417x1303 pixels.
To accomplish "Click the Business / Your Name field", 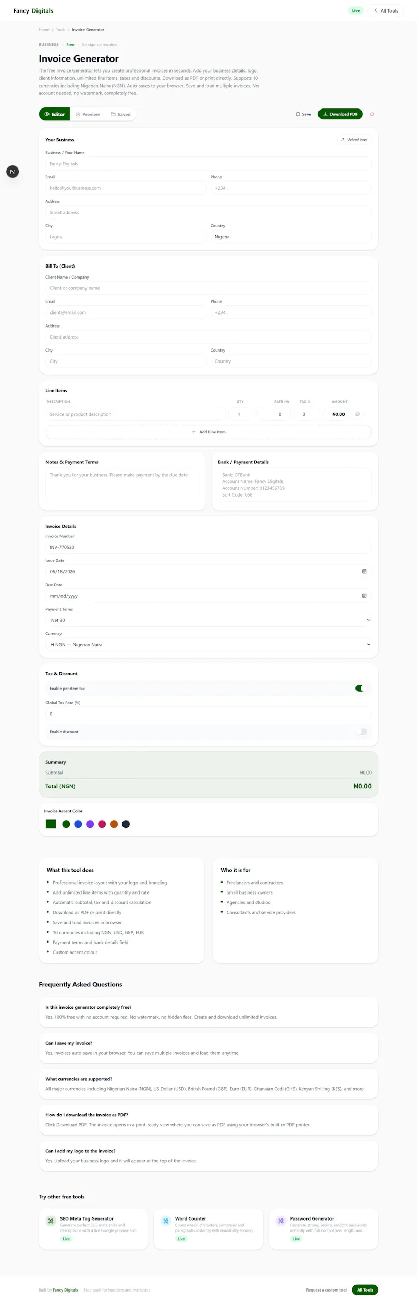I will pyautogui.click(x=208, y=164).
